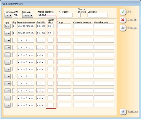Click the N. registro input field
This screenshot has width=141, height=119.
66,15
